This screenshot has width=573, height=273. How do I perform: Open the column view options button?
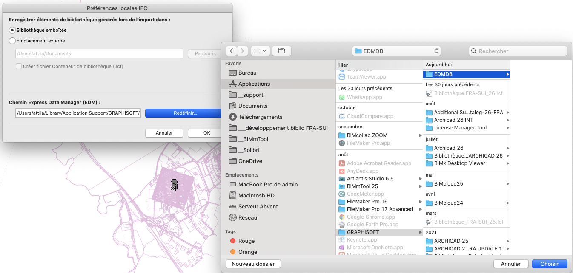(x=260, y=51)
